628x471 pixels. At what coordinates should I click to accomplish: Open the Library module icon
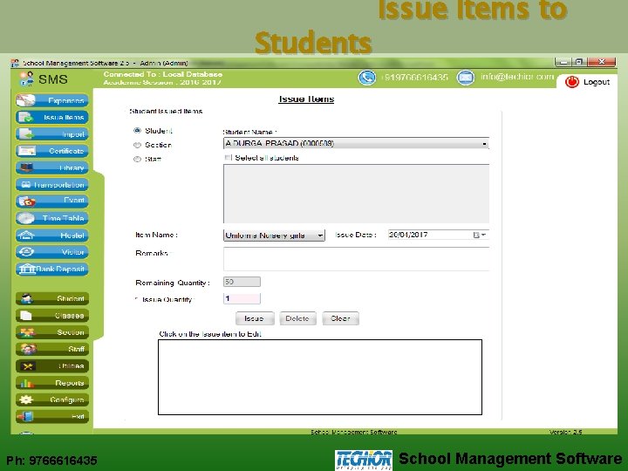coord(26,167)
